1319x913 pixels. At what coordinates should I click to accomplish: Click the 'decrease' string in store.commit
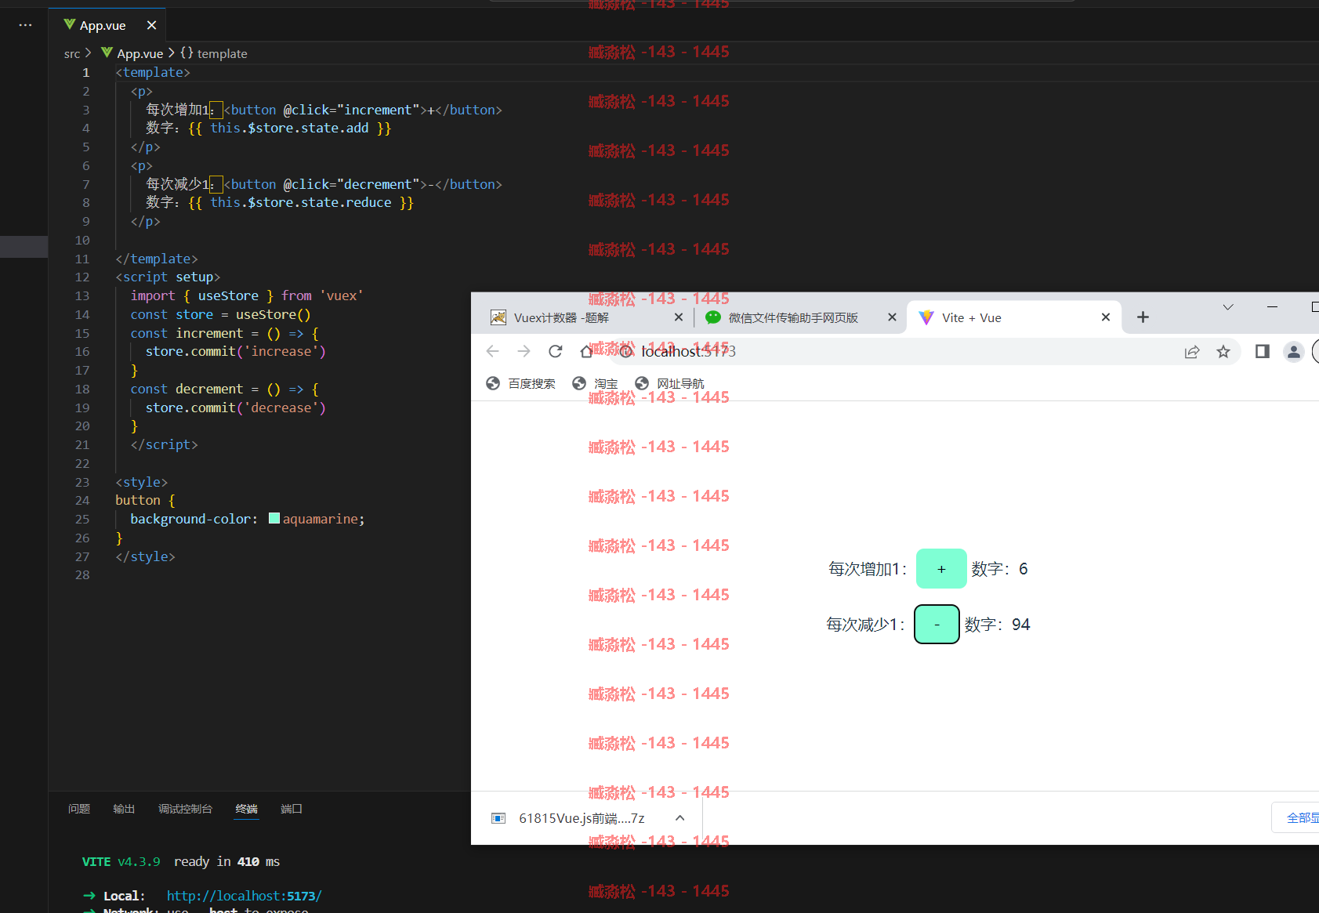[281, 408]
